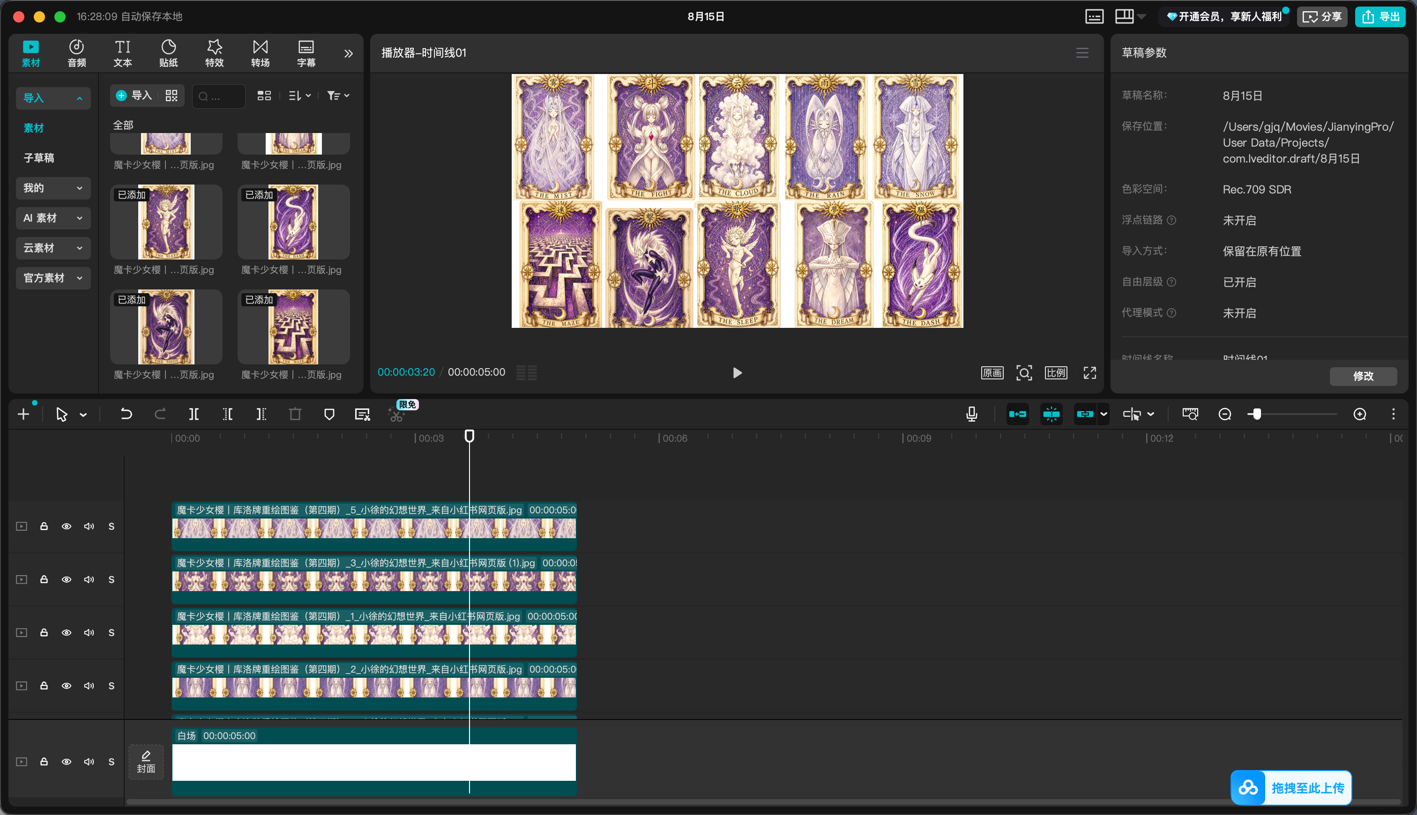The width and height of the screenshot is (1417, 815).
Task: Play the preview in the player
Action: 737,373
